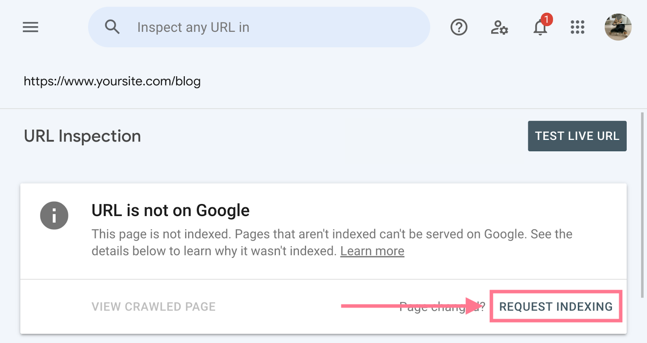647x343 pixels.
Task: Open the hamburger navigation menu
Action: (x=30, y=27)
